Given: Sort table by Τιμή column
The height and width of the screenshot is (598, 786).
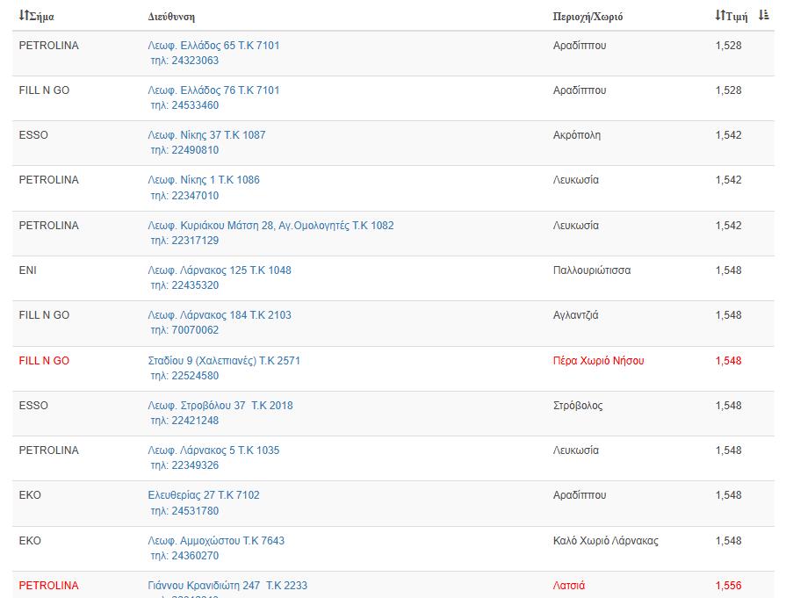Looking at the screenshot, I should pos(731,16).
